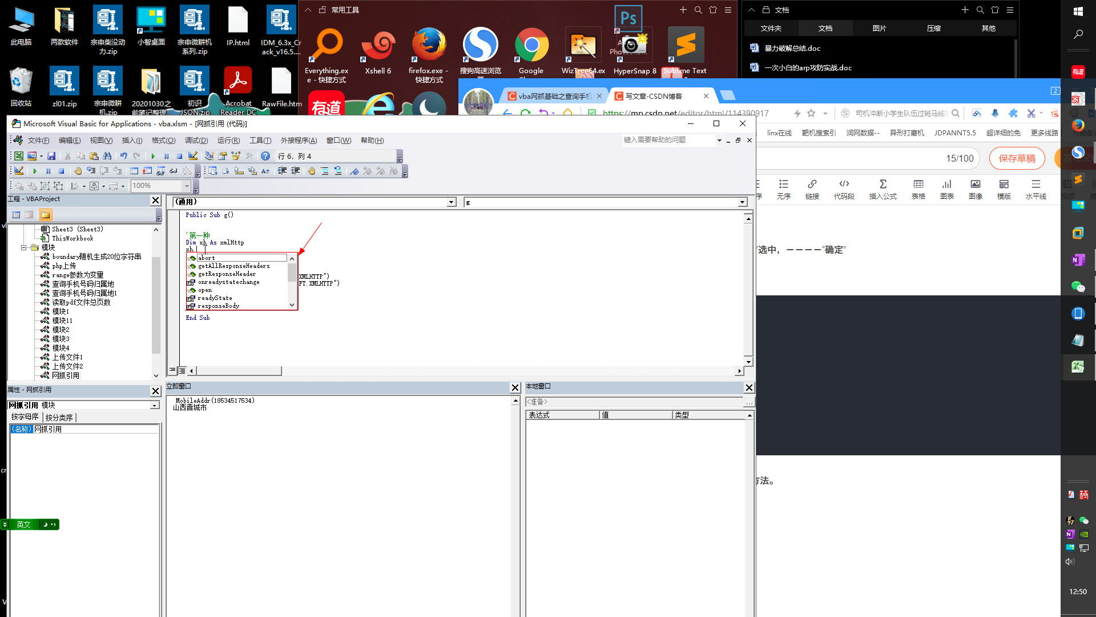Click the Indent icon in Edit toolbar
This screenshot has width=1096, height=617.
tap(282, 171)
